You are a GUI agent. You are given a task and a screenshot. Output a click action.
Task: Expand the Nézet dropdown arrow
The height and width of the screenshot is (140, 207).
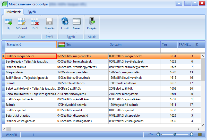tap(76, 32)
